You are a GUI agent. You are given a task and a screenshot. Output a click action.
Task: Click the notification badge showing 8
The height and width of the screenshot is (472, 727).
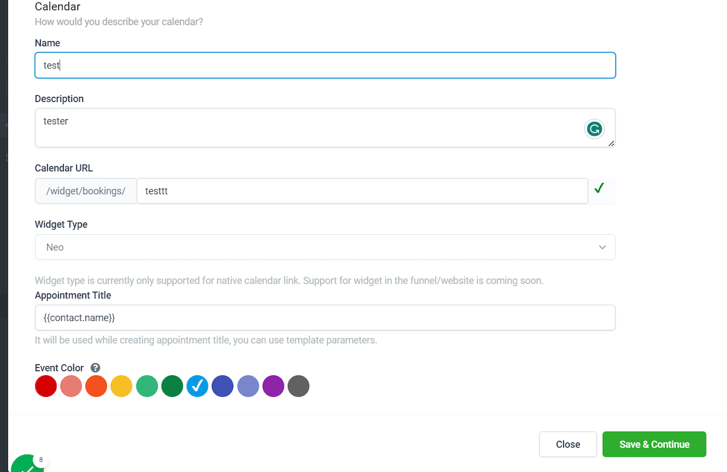coord(41,459)
